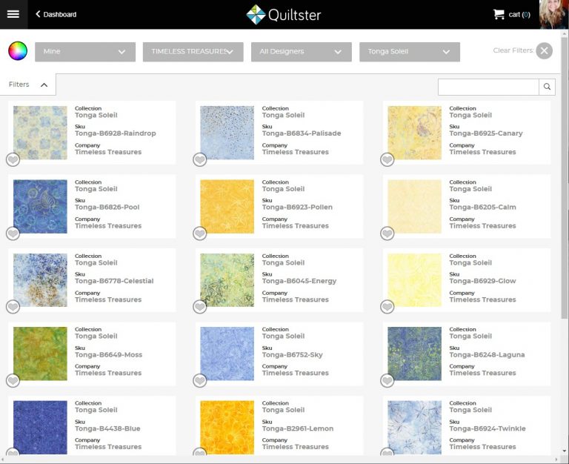The image size is (569, 464).
Task: Favorite the Energy fabric with heart
Action: click(x=200, y=307)
